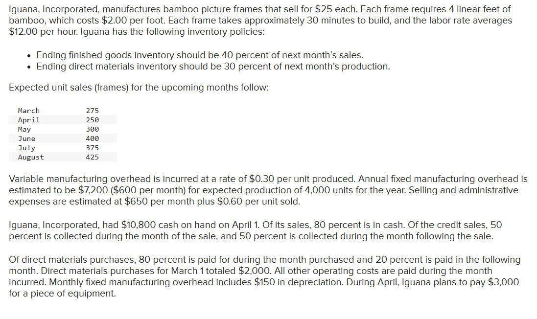
Task: Click the April row label
Action: click(29, 120)
